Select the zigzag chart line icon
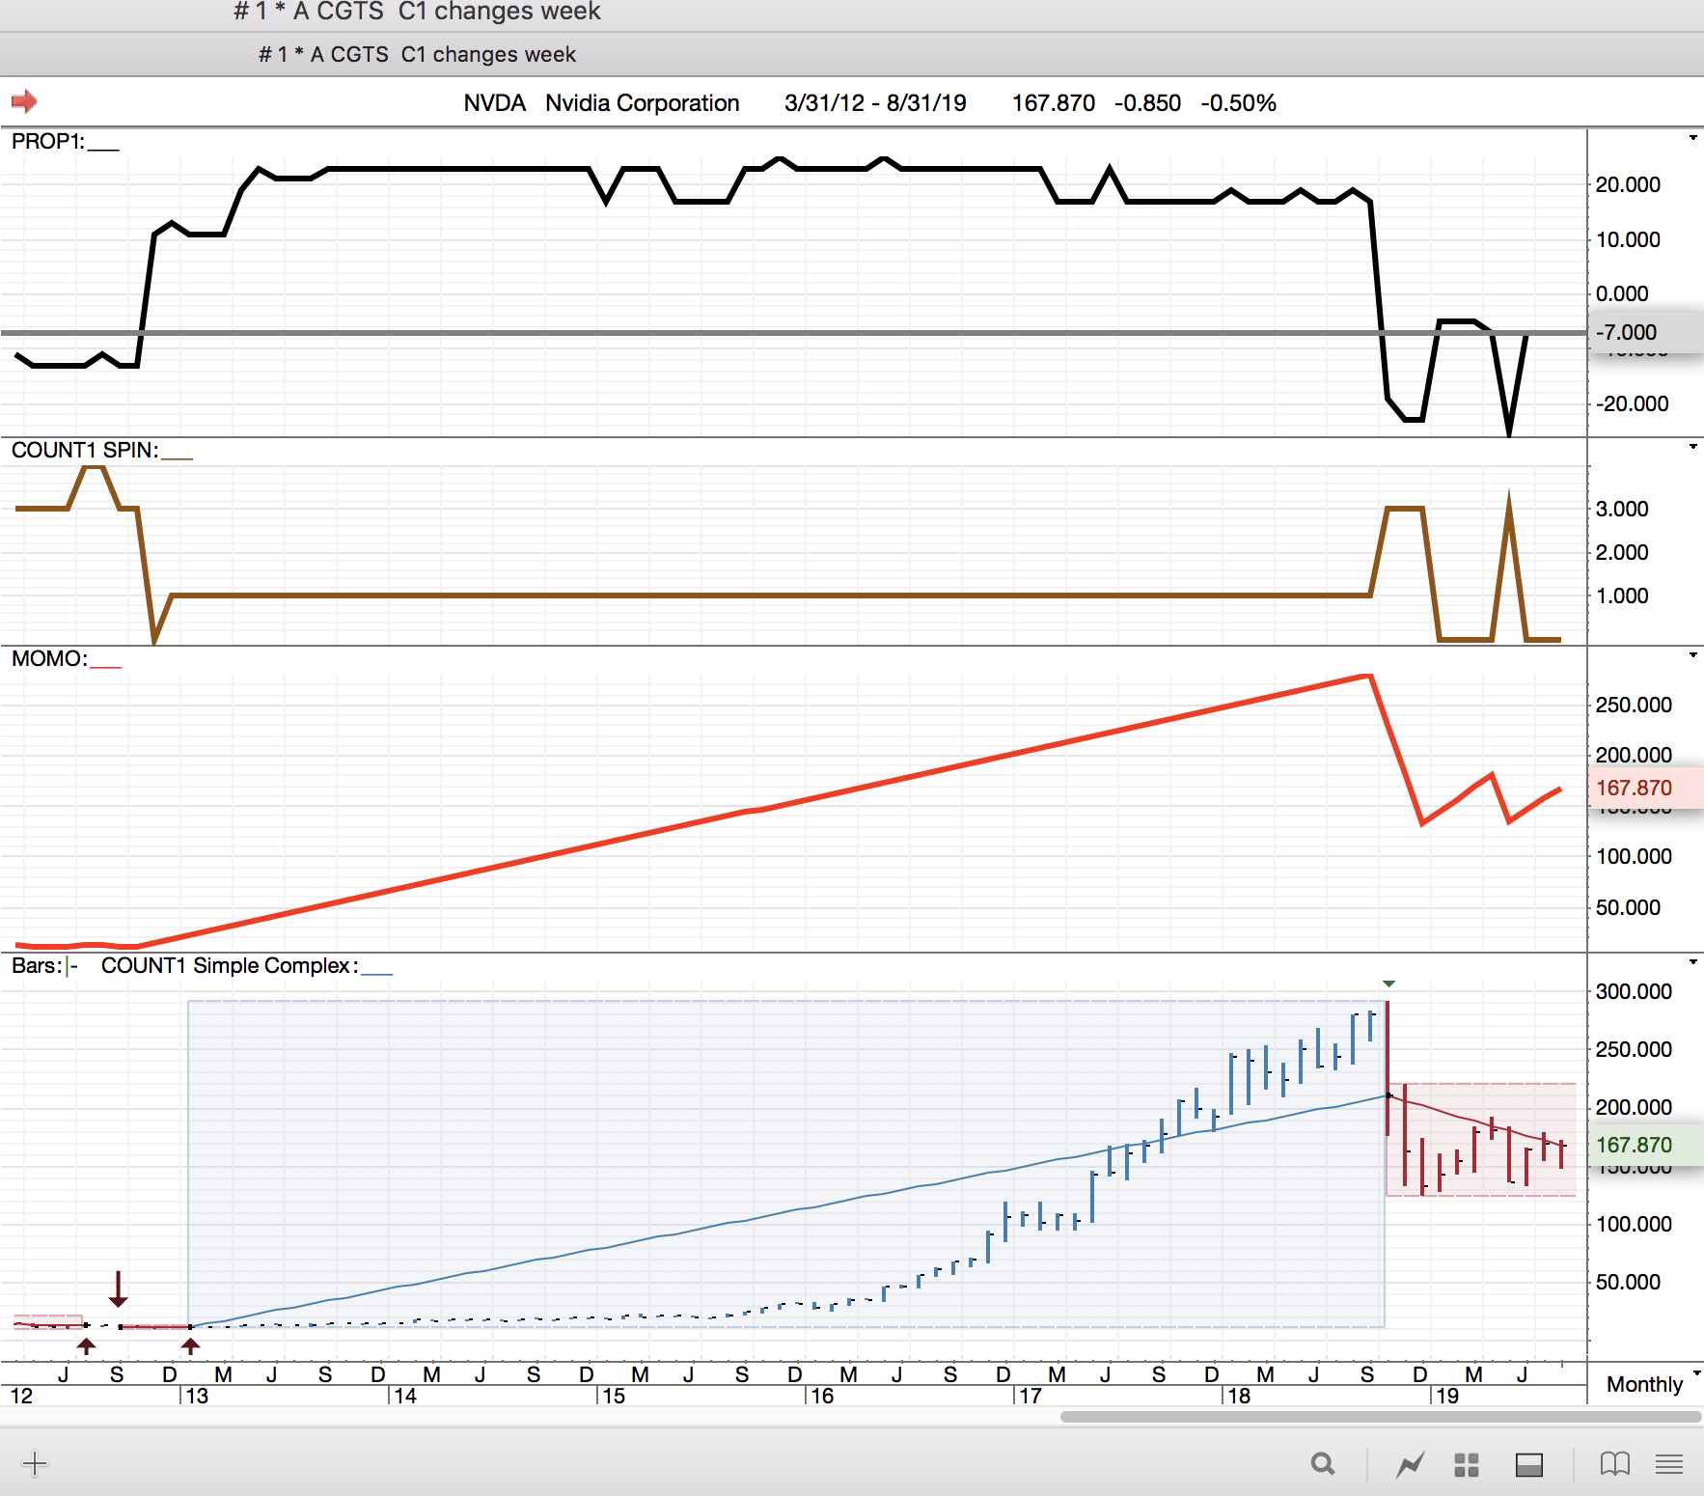The width and height of the screenshot is (1704, 1496). coord(1411,1465)
